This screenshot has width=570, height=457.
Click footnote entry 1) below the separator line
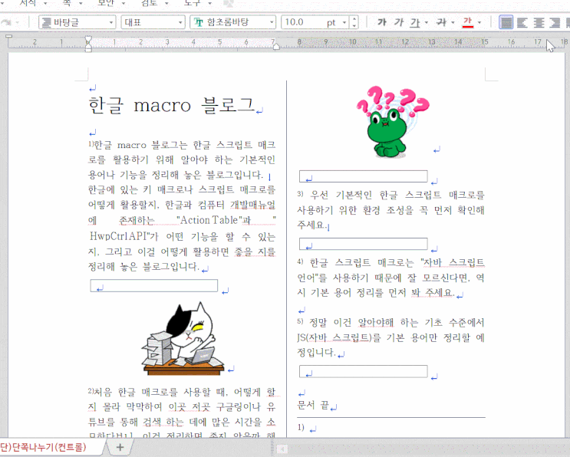click(x=301, y=427)
